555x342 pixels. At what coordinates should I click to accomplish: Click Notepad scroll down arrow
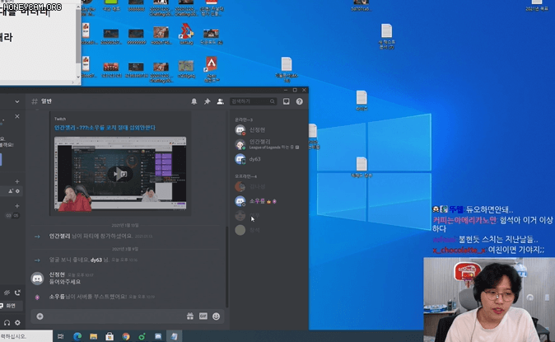(x=78, y=77)
